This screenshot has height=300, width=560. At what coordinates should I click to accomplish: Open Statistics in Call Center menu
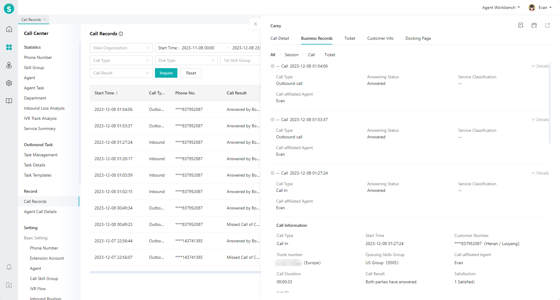32,47
